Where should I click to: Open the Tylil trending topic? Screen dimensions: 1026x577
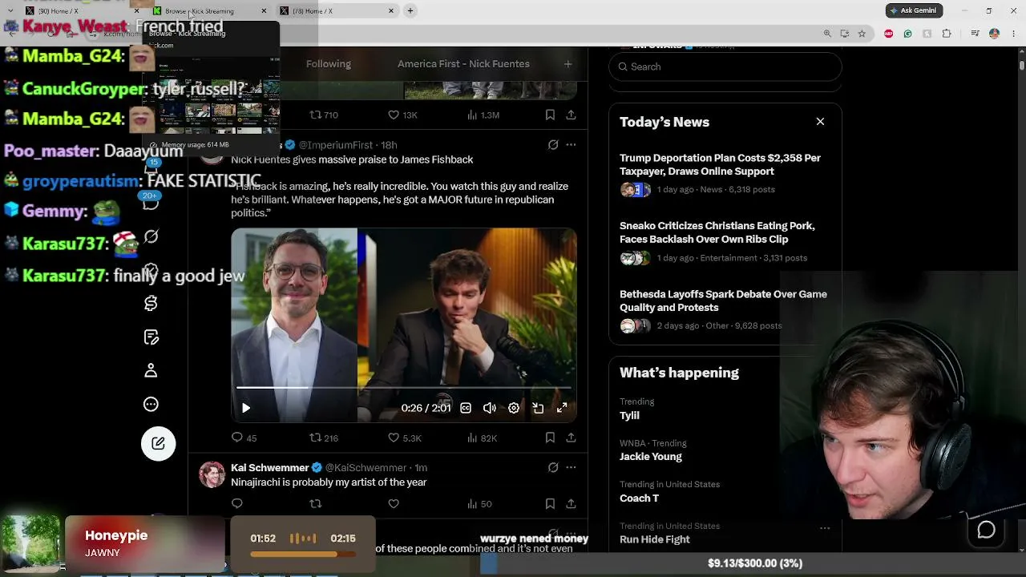[x=629, y=415]
